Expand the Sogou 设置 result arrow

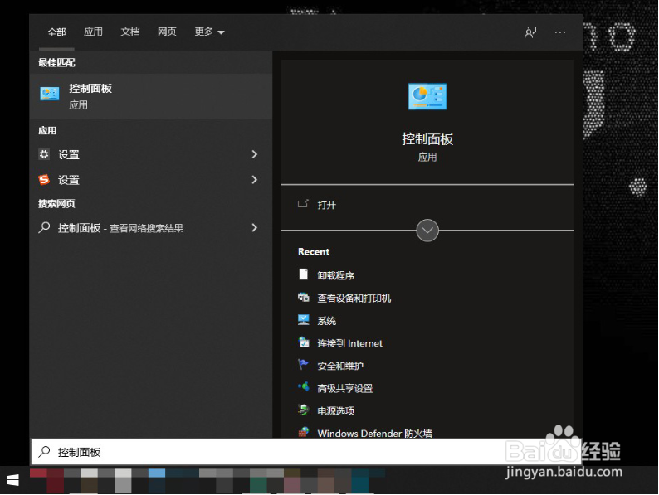[254, 180]
